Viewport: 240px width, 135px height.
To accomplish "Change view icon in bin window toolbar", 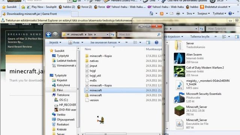I will tap(135, 42).
